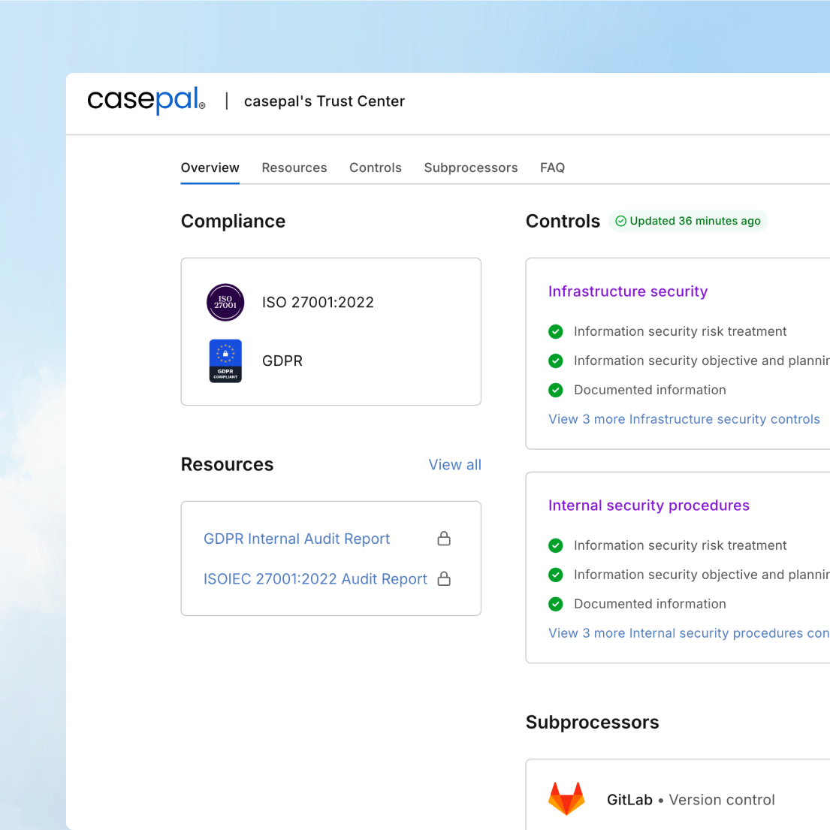Click green check beside Internal procedures Documented information
The image size is (830, 830).
[556, 604]
